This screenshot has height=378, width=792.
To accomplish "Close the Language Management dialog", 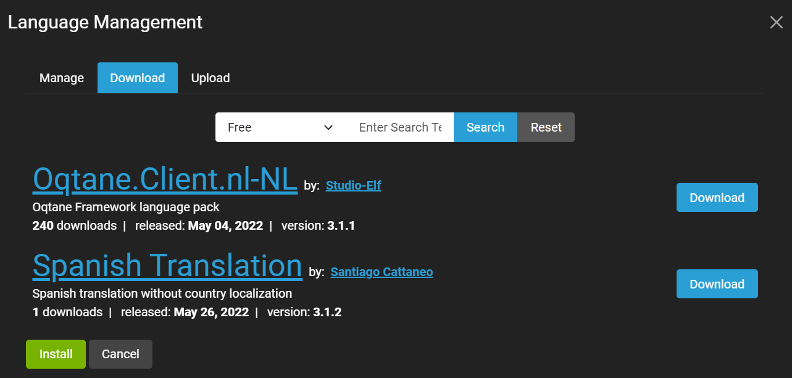I will click(776, 23).
